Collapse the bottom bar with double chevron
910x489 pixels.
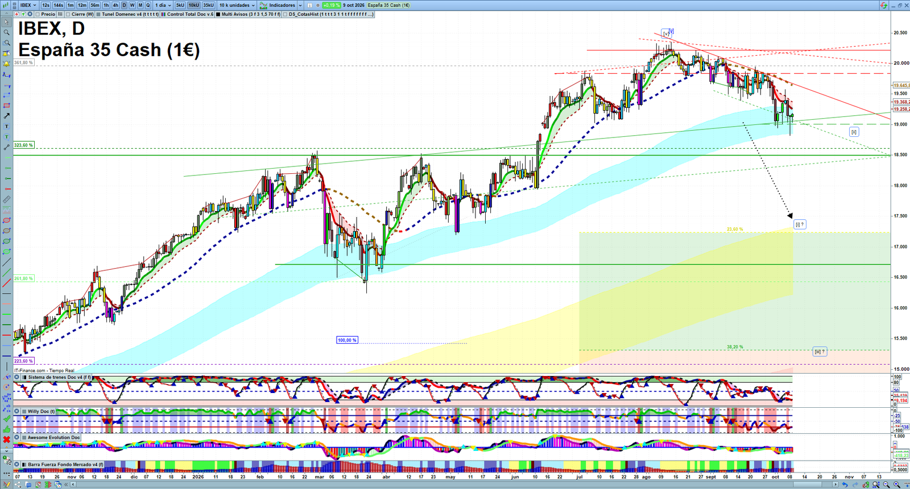point(66,484)
